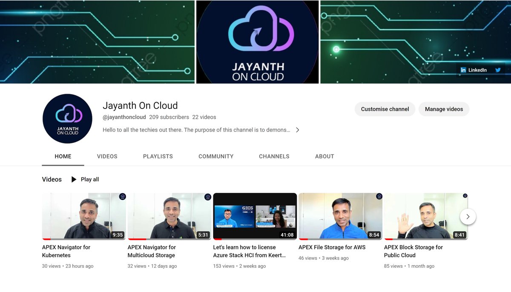Click the Play all triangle icon

[x=73, y=179]
